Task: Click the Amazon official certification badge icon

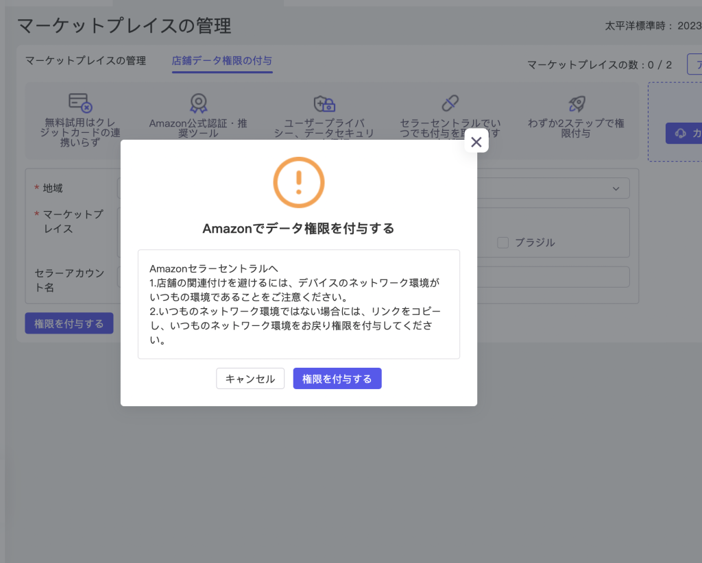Action: point(198,103)
